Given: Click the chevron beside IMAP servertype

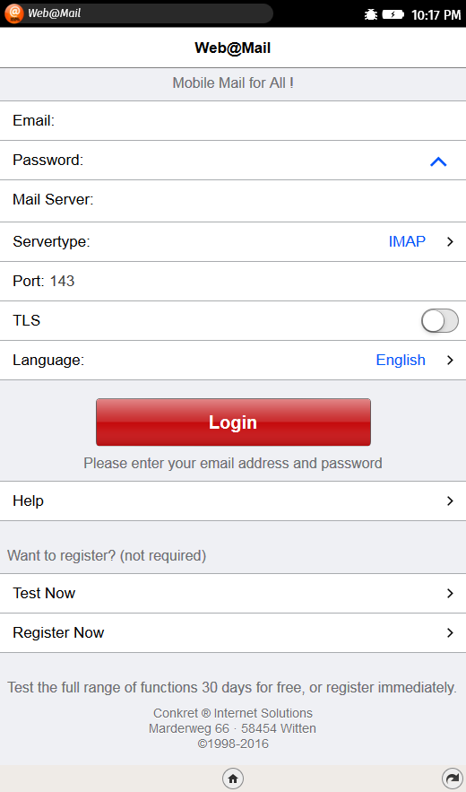Looking at the screenshot, I should click(450, 241).
